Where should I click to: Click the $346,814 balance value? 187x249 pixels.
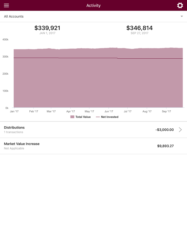[140, 28]
